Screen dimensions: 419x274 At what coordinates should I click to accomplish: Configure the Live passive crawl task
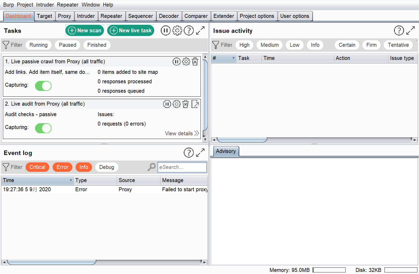pos(186,62)
